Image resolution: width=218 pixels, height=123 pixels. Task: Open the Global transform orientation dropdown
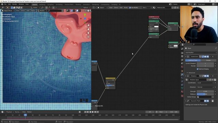(x=35, y=8)
